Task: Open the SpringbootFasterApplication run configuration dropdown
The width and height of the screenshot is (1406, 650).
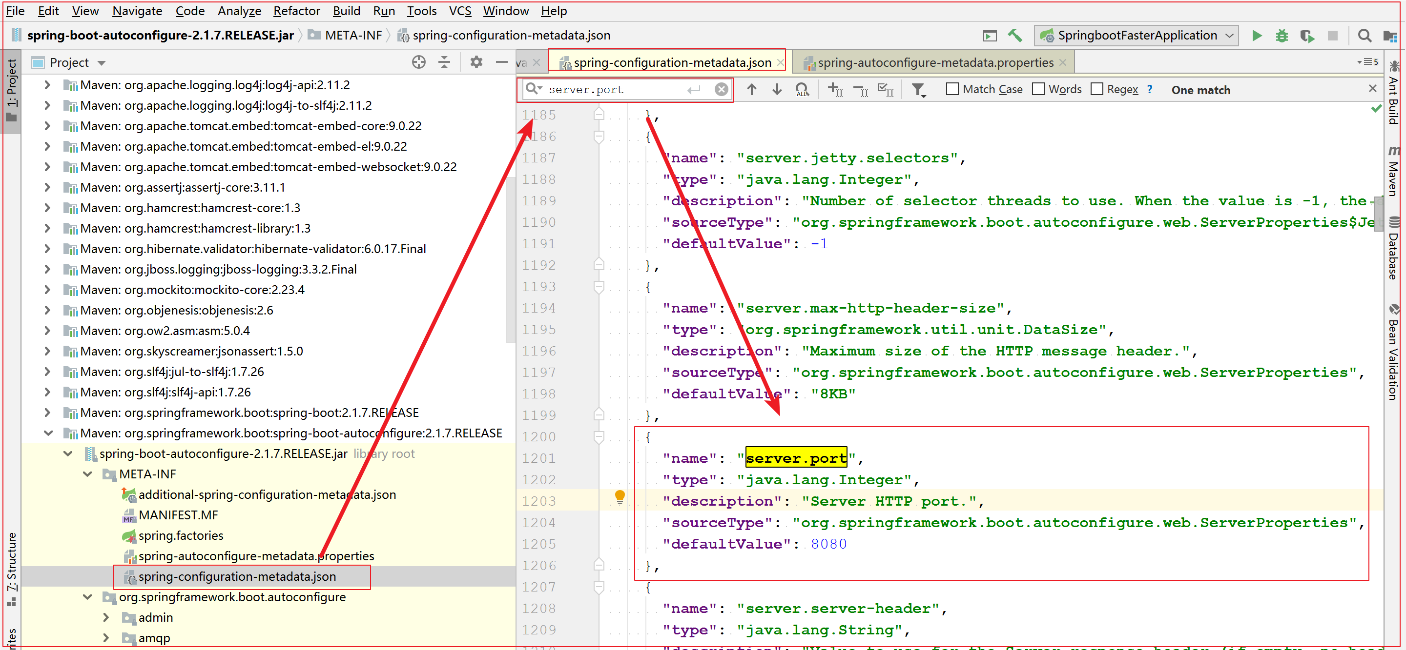Action: [x=1137, y=36]
